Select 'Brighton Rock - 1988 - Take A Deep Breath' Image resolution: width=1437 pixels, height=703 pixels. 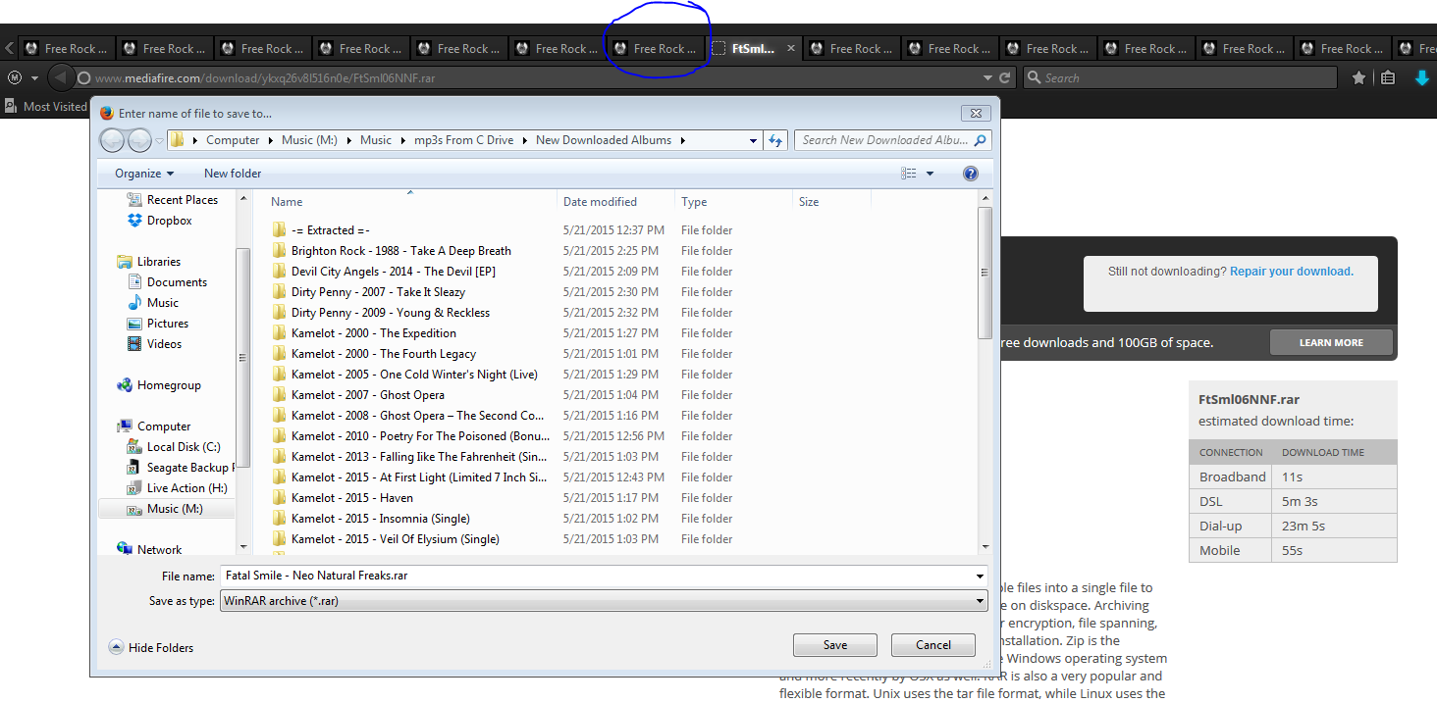point(401,251)
